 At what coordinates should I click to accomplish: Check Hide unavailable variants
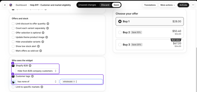(13, 42)
